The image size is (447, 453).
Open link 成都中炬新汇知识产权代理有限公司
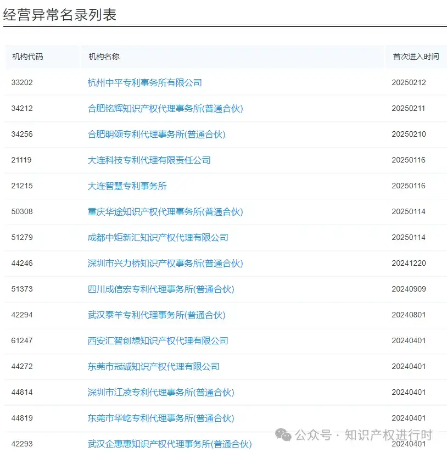coord(158,237)
